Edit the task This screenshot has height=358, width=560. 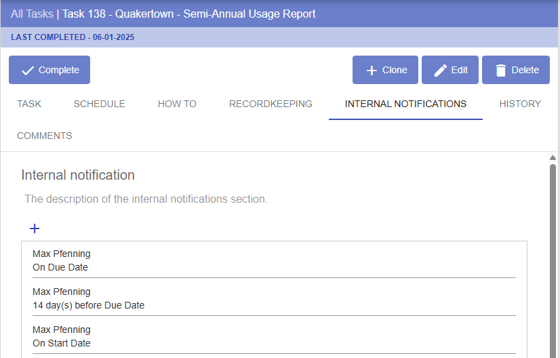coord(450,70)
